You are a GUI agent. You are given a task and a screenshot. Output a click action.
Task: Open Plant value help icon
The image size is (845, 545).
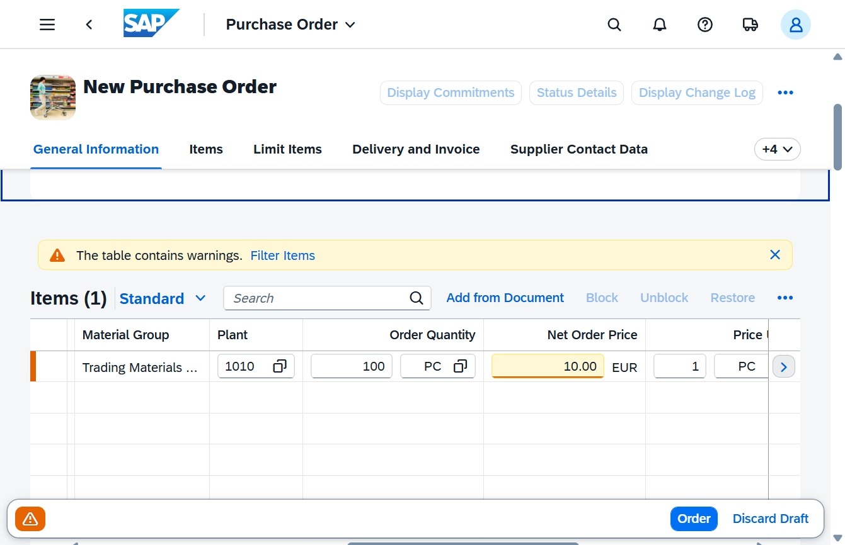(280, 366)
